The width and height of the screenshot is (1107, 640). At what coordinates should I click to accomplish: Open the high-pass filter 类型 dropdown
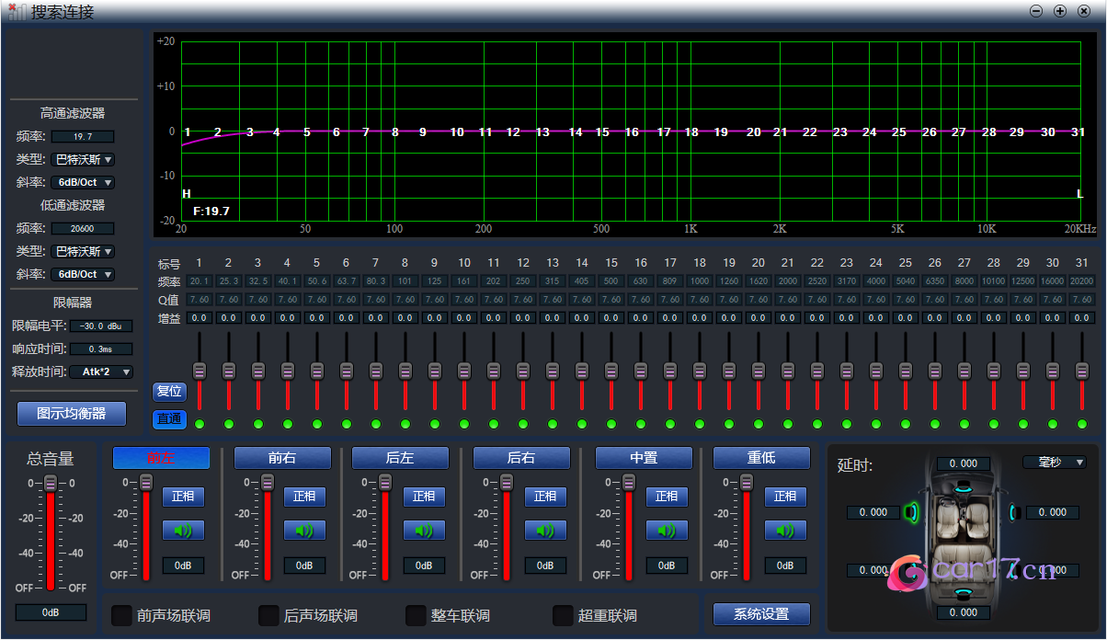pyautogui.click(x=83, y=159)
